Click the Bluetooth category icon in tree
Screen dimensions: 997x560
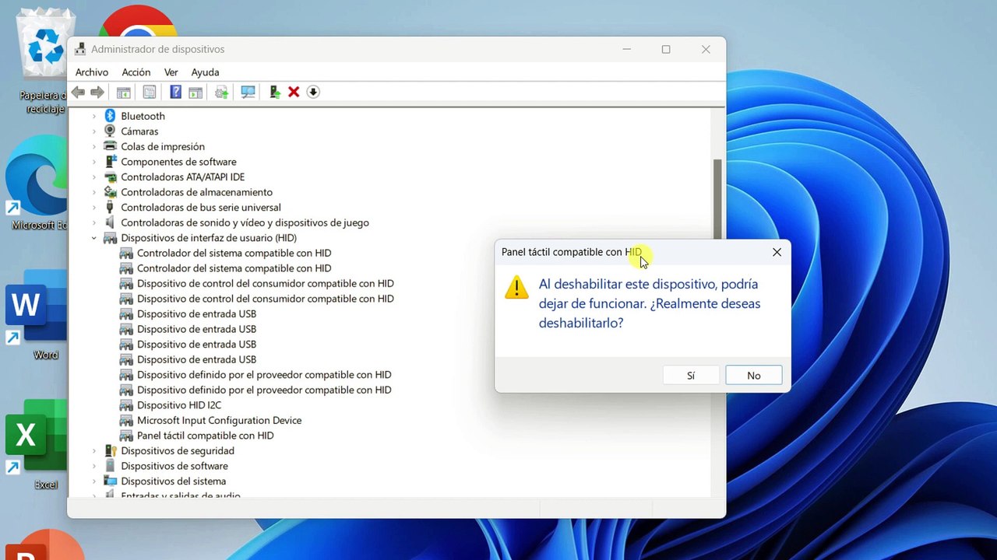click(110, 116)
